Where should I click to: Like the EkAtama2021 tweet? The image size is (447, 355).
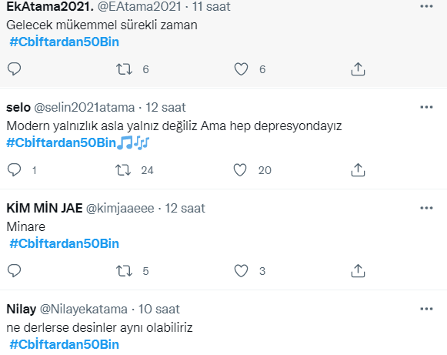[x=241, y=69]
